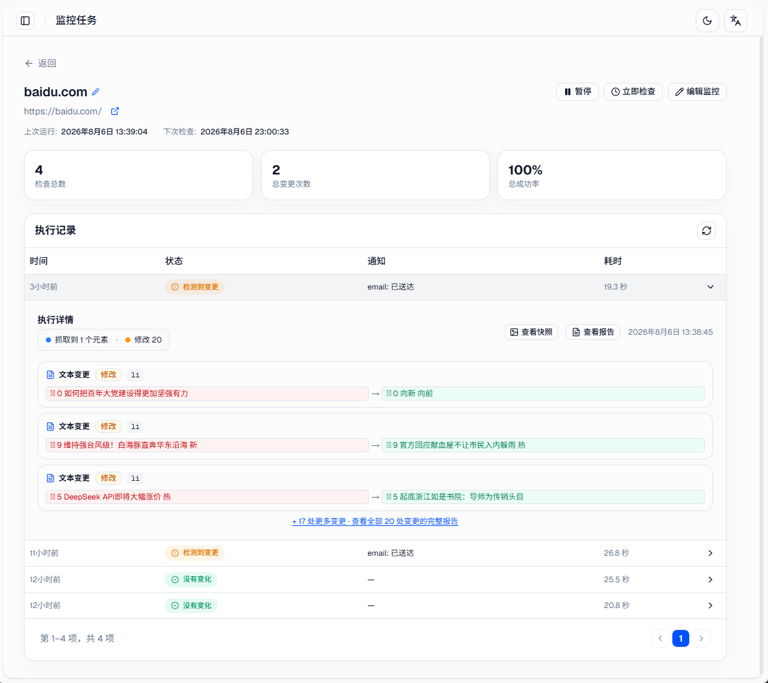This screenshot has width=768, height=683.
Task: Open 查看快照 snapshot button
Action: [531, 332]
